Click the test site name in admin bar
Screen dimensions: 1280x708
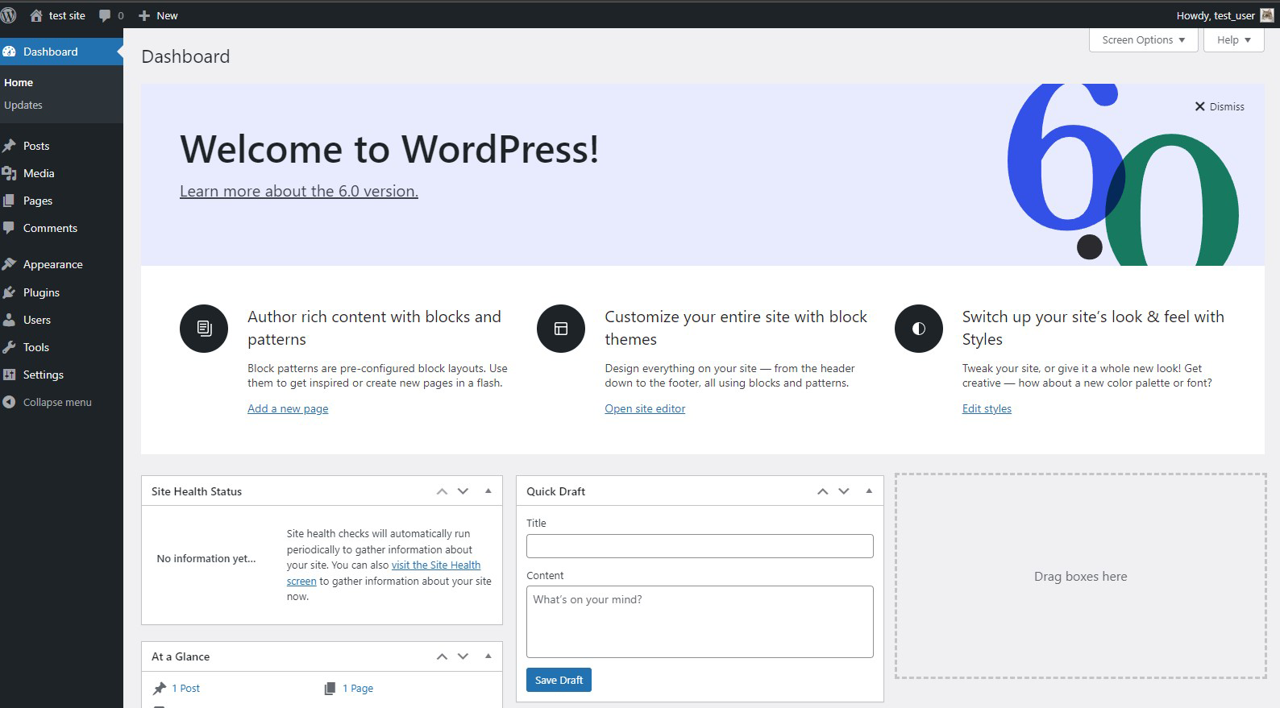pyautogui.click(x=67, y=15)
